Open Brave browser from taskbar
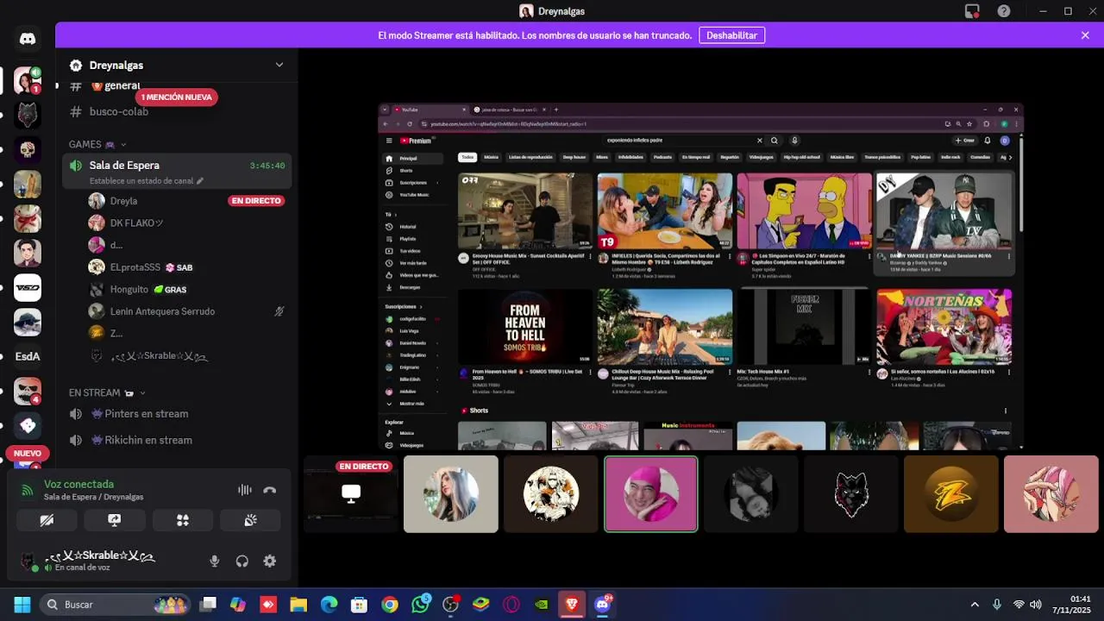This screenshot has width=1104, height=621. (x=572, y=605)
